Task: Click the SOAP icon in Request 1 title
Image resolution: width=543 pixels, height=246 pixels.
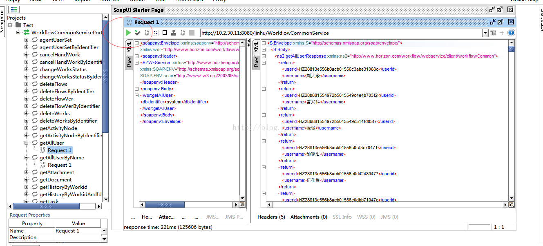Action: pyautogui.click(x=129, y=22)
